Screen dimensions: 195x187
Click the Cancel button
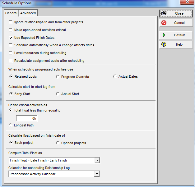pos(176,23)
